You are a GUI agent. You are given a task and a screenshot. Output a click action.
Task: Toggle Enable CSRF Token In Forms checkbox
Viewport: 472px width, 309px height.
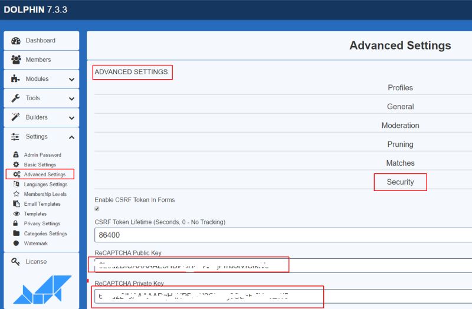(97, 209)
